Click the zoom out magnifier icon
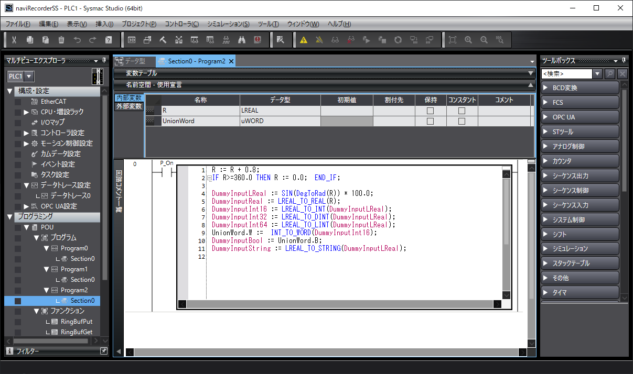633x374 pixels. pos(484,40)
